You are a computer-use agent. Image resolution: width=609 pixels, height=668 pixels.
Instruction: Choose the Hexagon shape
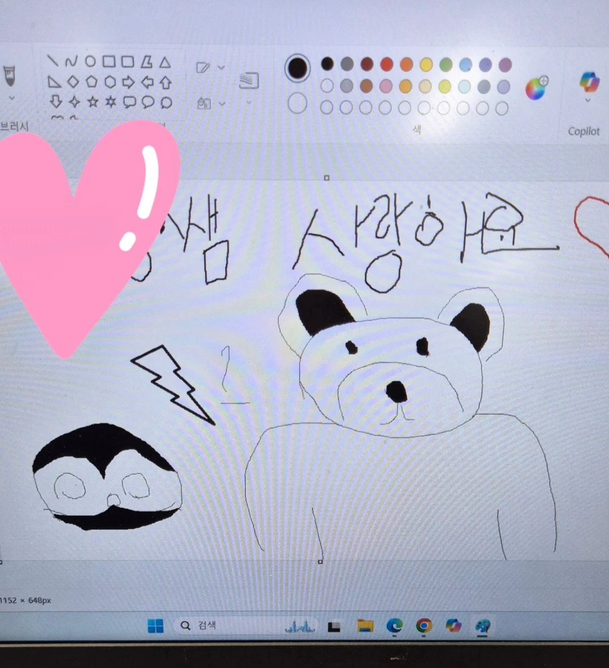pos(111,82)
